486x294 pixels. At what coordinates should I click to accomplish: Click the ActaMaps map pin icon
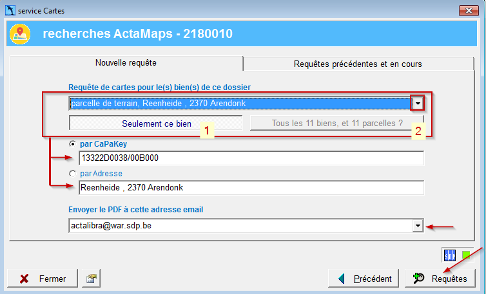coord(20,33)
